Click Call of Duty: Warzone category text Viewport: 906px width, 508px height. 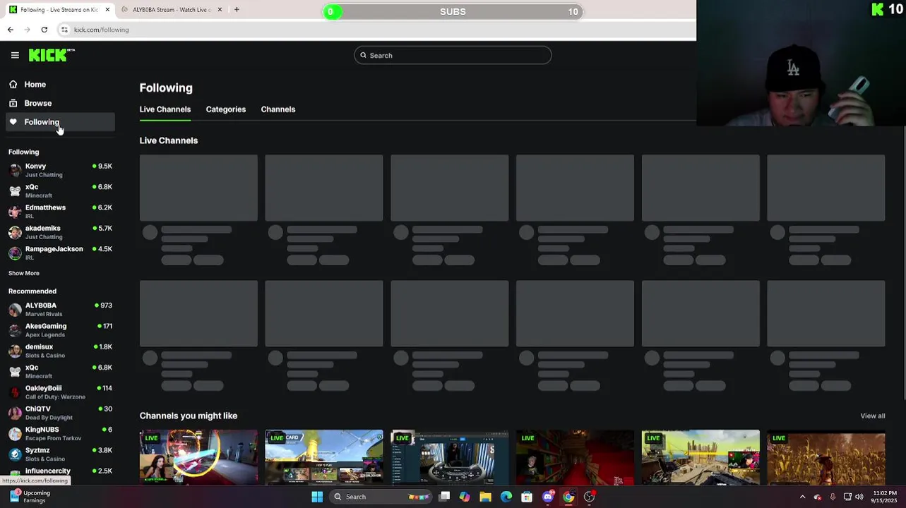pos(55,397)
